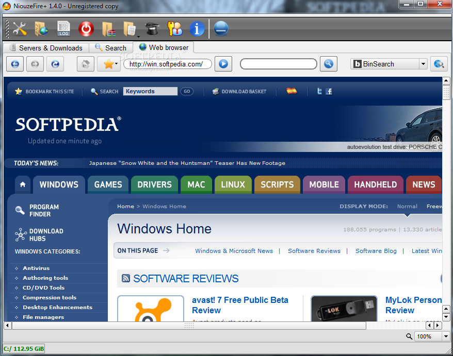Click the home icon navigation tab
Viewport: 453px width, 356px height.
(23, 184)
